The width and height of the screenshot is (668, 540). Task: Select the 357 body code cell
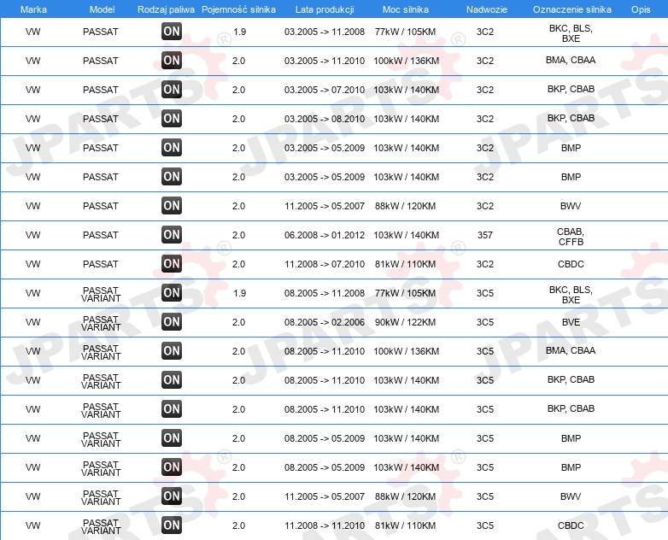[x=485, y=235]
